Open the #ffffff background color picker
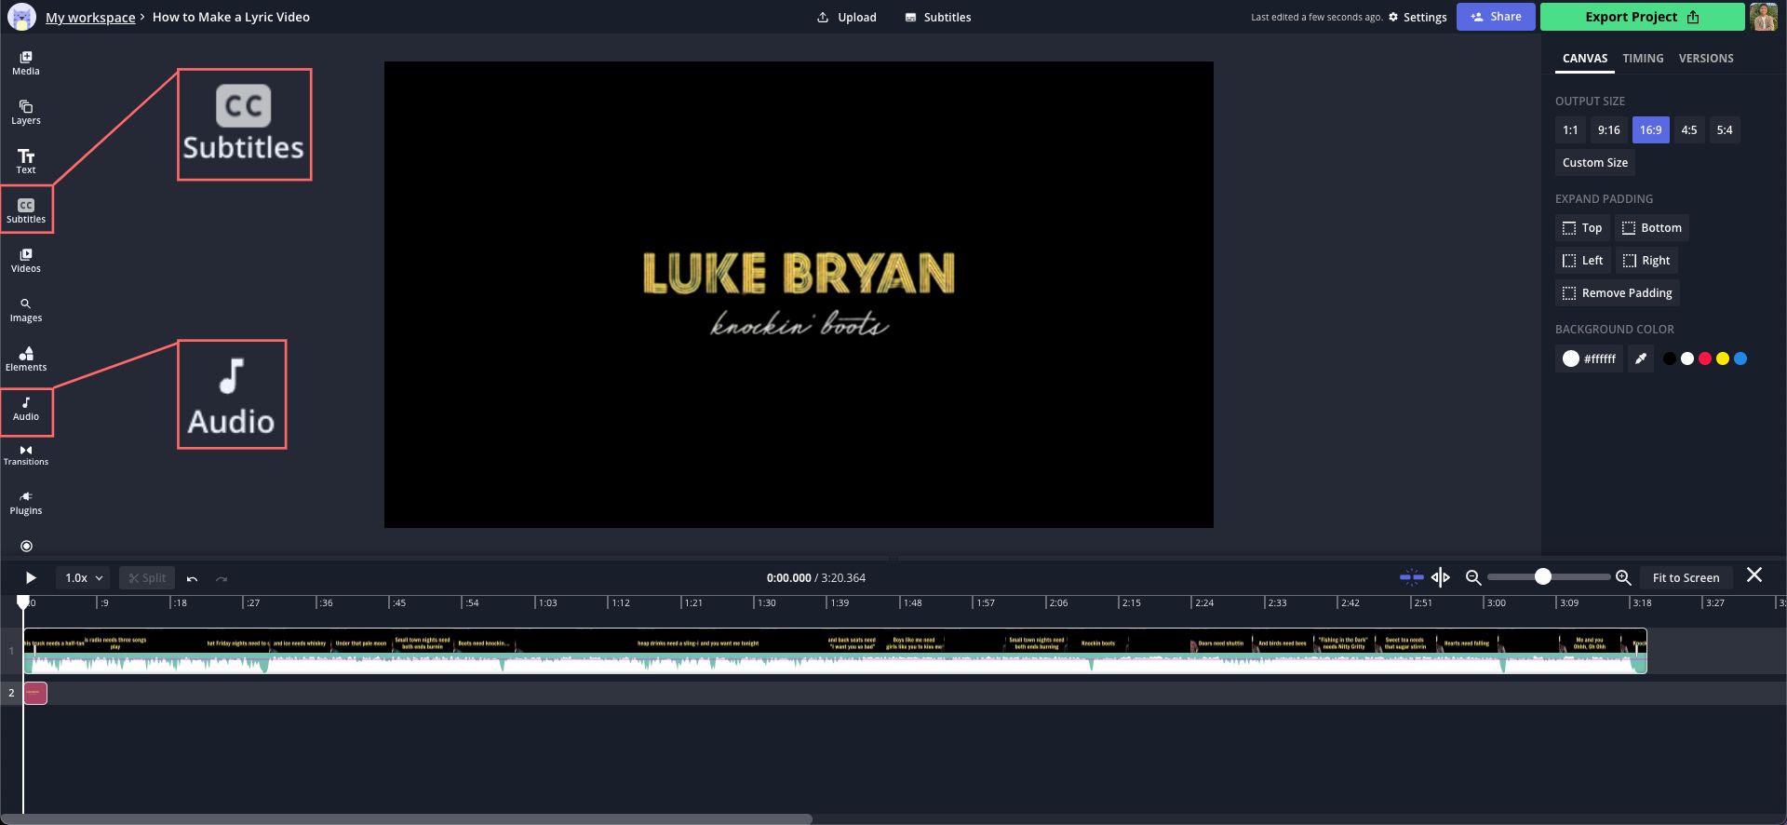 click(x=1589, y=358)
